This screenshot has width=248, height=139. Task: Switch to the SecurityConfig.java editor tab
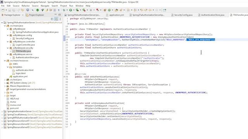coord(182,15)
